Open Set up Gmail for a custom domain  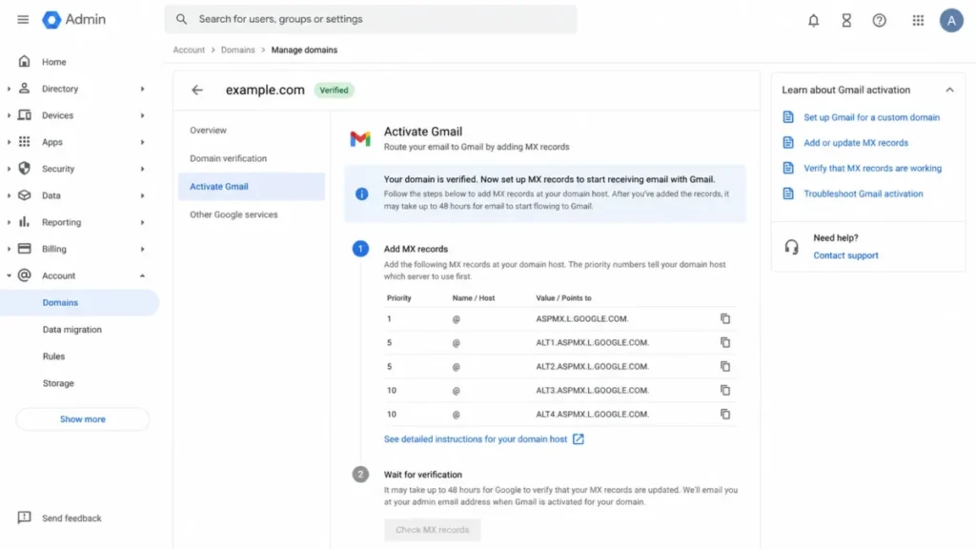point(871,117)
